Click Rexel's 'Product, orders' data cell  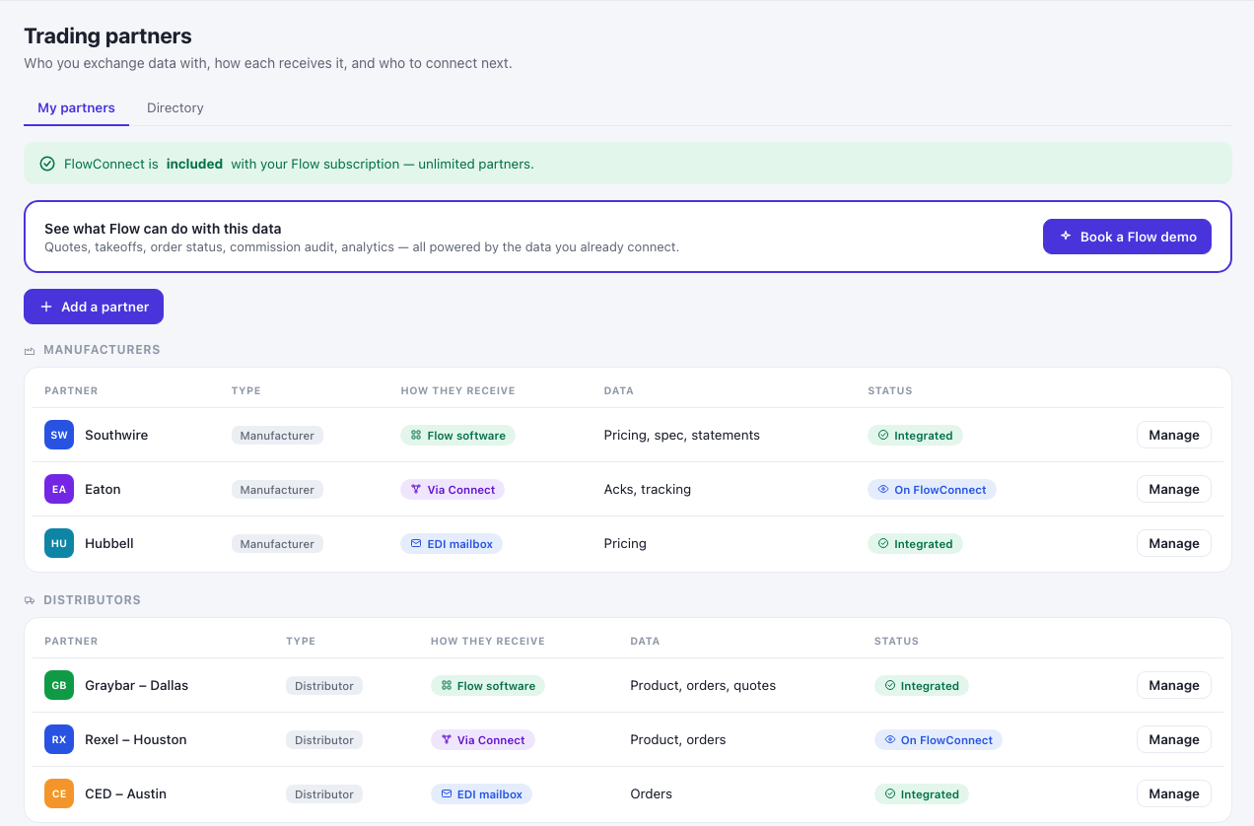pyautogui.click(x=677, y=739)
